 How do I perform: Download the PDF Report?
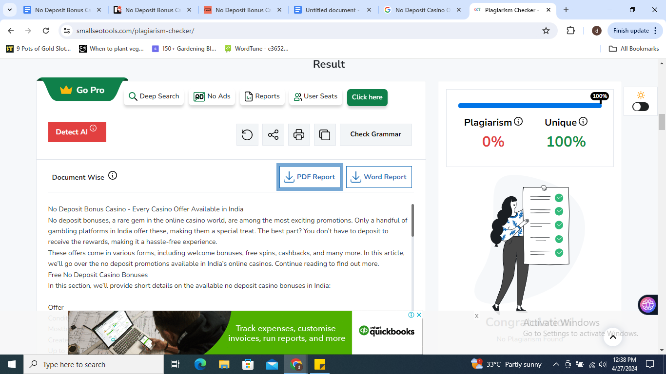pos(310,177)
